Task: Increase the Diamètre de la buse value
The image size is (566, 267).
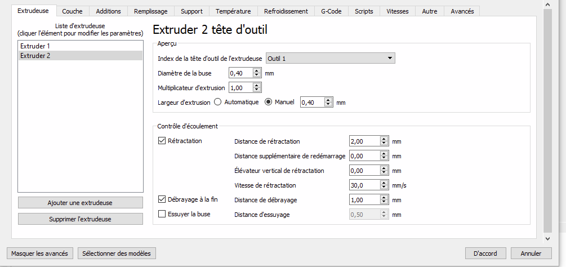Action: pyautogui.click(x=257, y=72)
